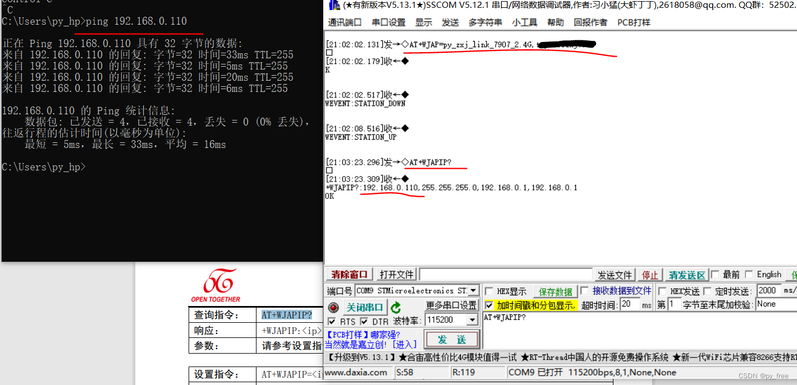Screen dimensions: 797x385
Task: Click the 【PCB打样】嘉立创 advertisement link
Action: click(x=371, y=340)
